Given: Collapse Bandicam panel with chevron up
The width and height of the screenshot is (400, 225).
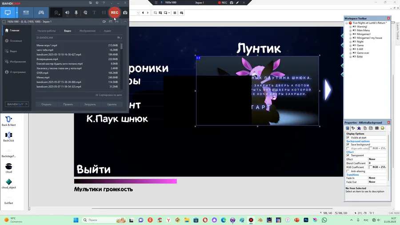Looking at the screenshot, I should click(x=125, y=22).
